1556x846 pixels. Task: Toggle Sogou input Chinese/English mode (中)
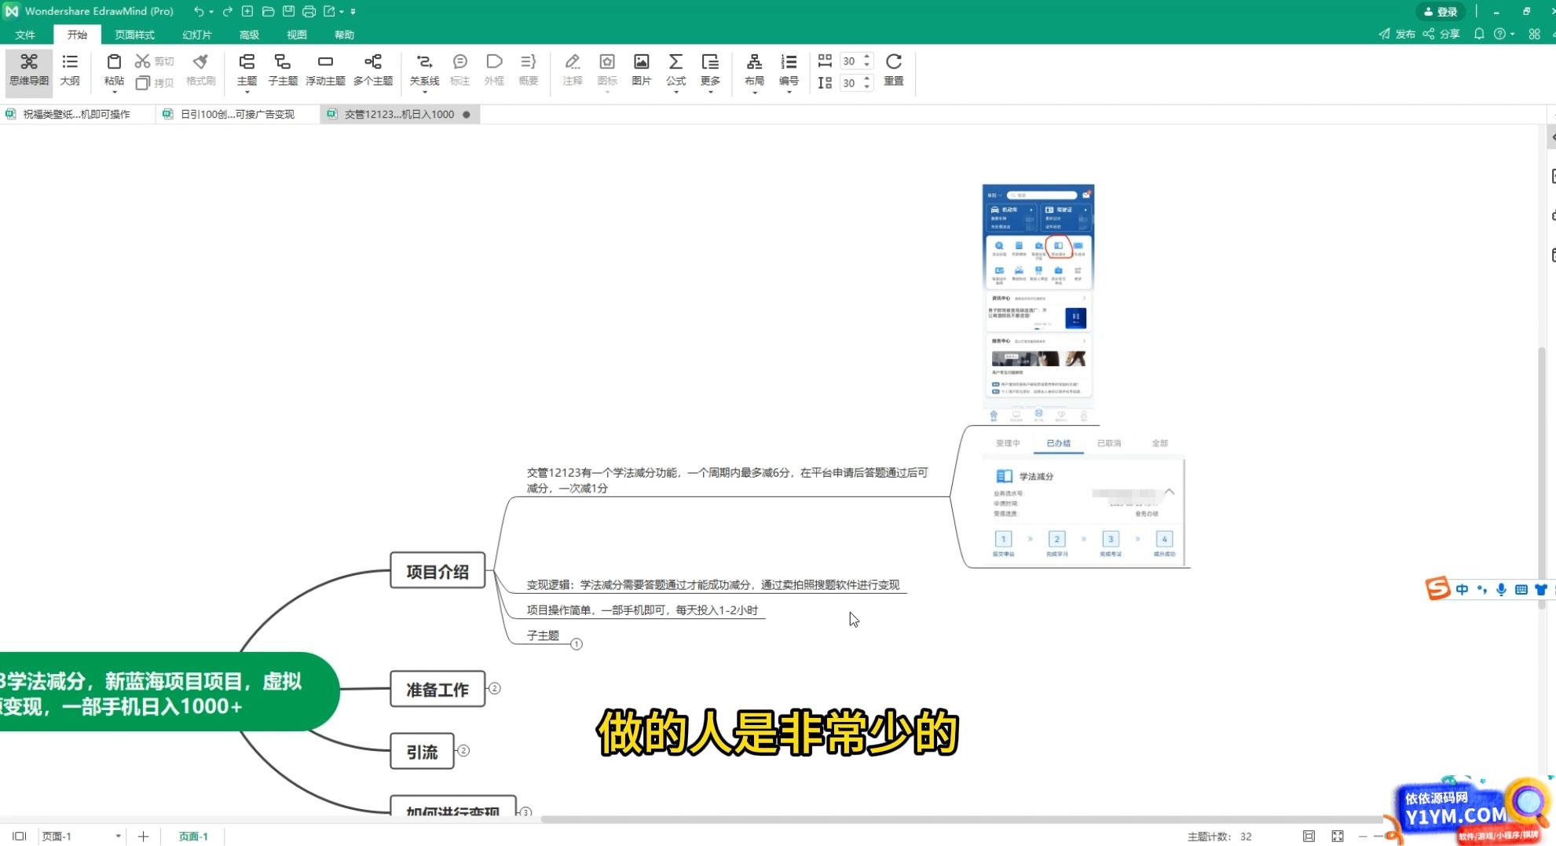pyautogui.click(x=1462, y=589)
